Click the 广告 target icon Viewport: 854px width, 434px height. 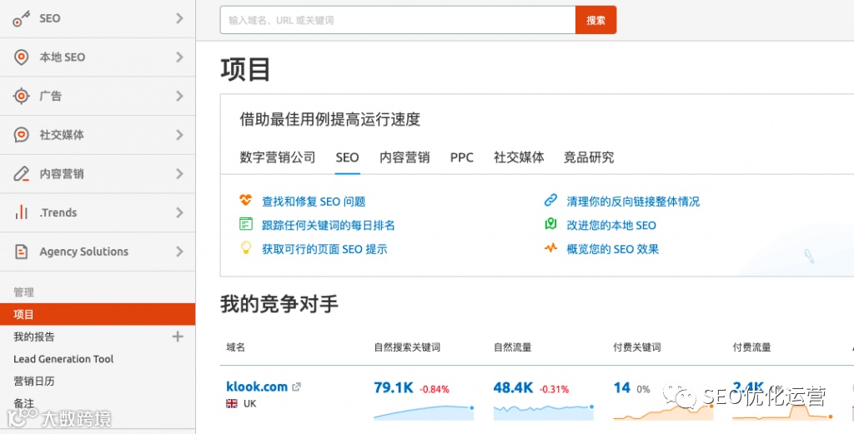(x=22, y=97)
